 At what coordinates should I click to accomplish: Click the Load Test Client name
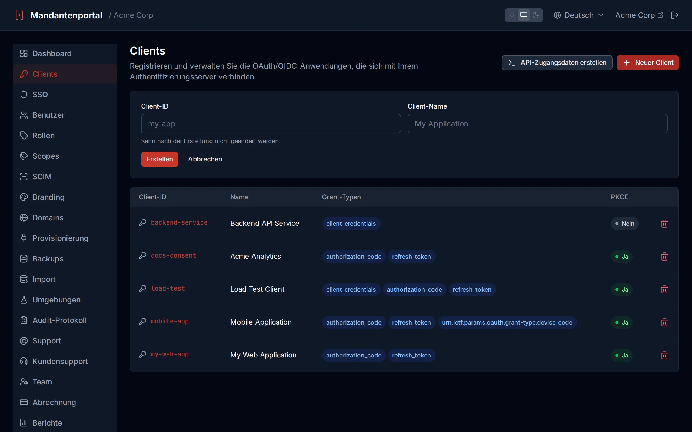point(257,289)
